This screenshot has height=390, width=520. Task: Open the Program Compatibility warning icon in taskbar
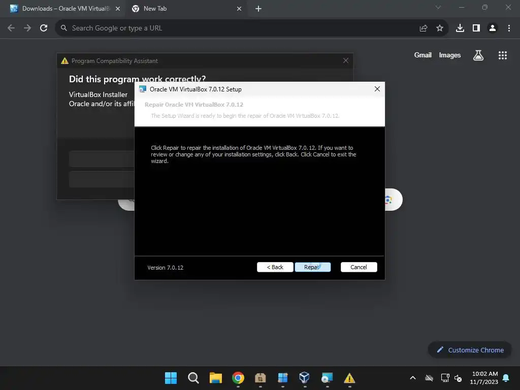pyautogui.click(x=349, y=378)
